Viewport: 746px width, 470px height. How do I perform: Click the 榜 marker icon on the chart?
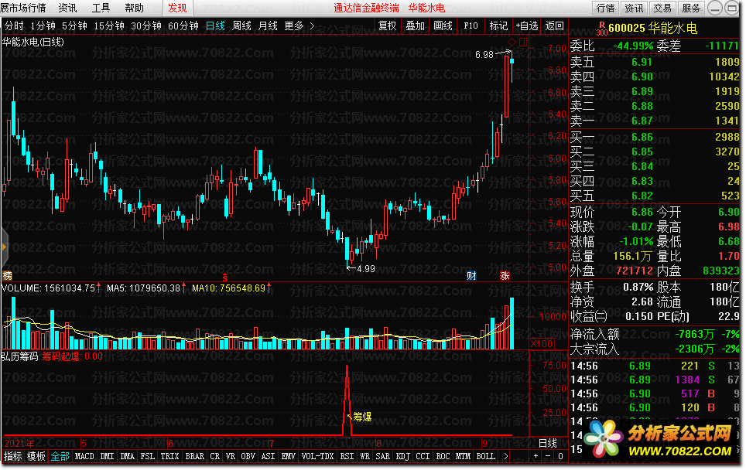click(7, 276)
